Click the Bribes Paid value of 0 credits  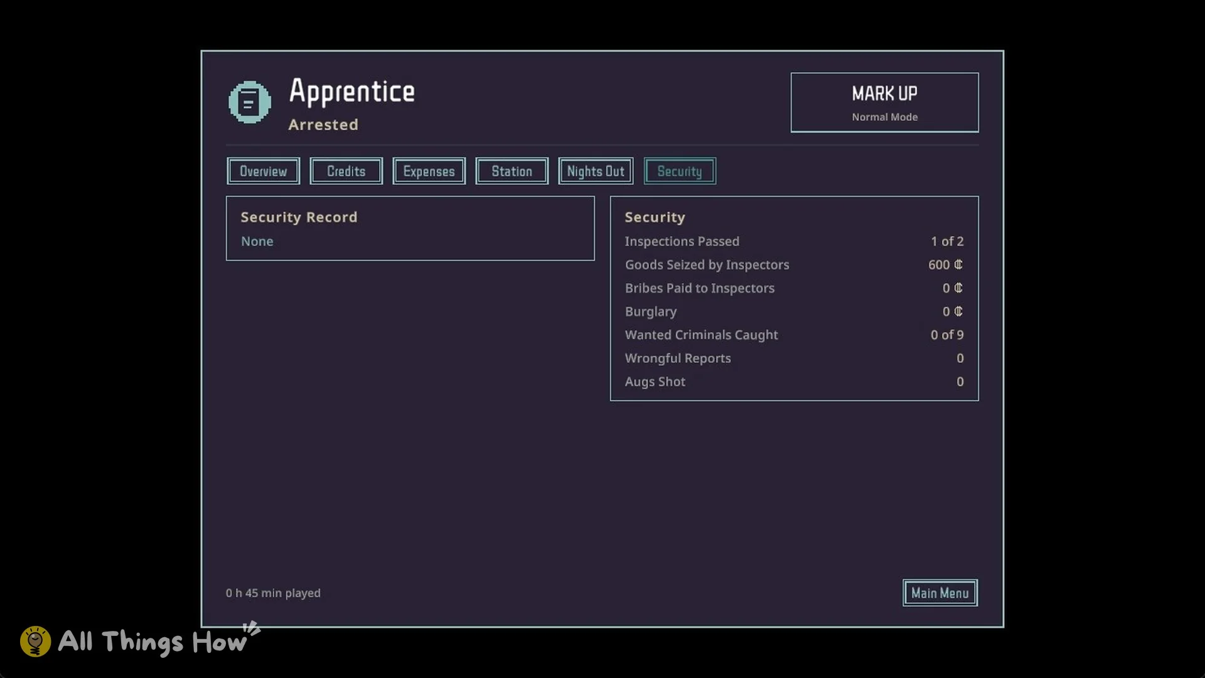click(x=953, y=288)
